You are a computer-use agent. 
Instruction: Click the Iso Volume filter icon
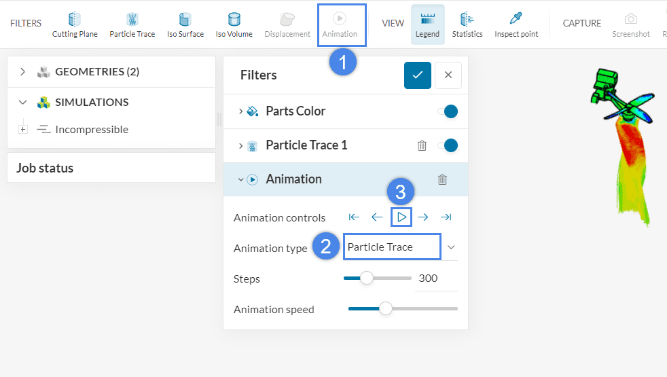point(234,24)
